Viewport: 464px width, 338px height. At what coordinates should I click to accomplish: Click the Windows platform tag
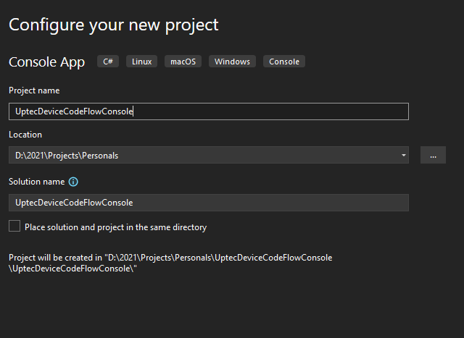coord(232,62)
